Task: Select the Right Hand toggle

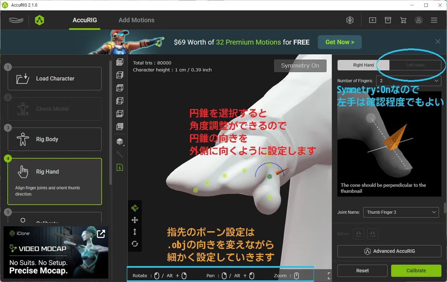Action: tap(363, 65)
